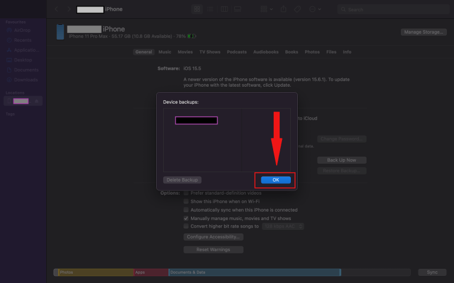Open the Music tab
Image resolution: width=454 pixels, height=283 pixels.
click(165, 52)
